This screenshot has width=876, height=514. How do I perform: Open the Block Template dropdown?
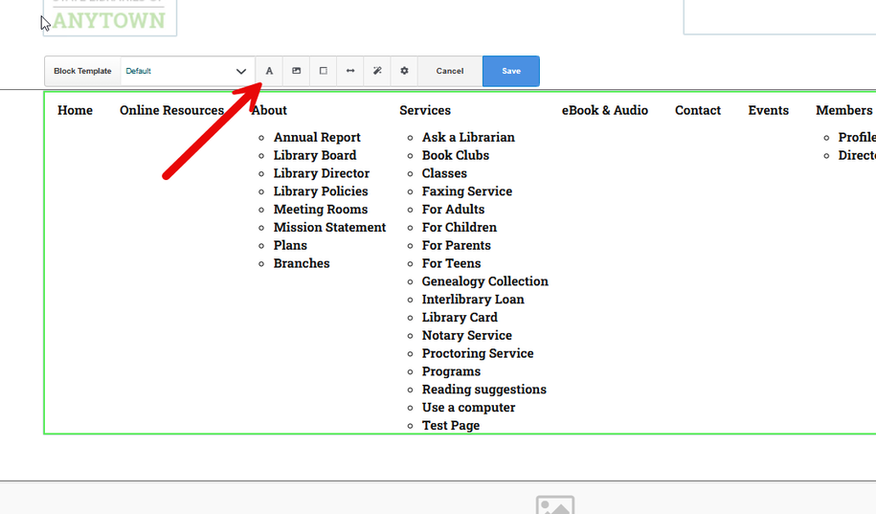coord(187,71)
